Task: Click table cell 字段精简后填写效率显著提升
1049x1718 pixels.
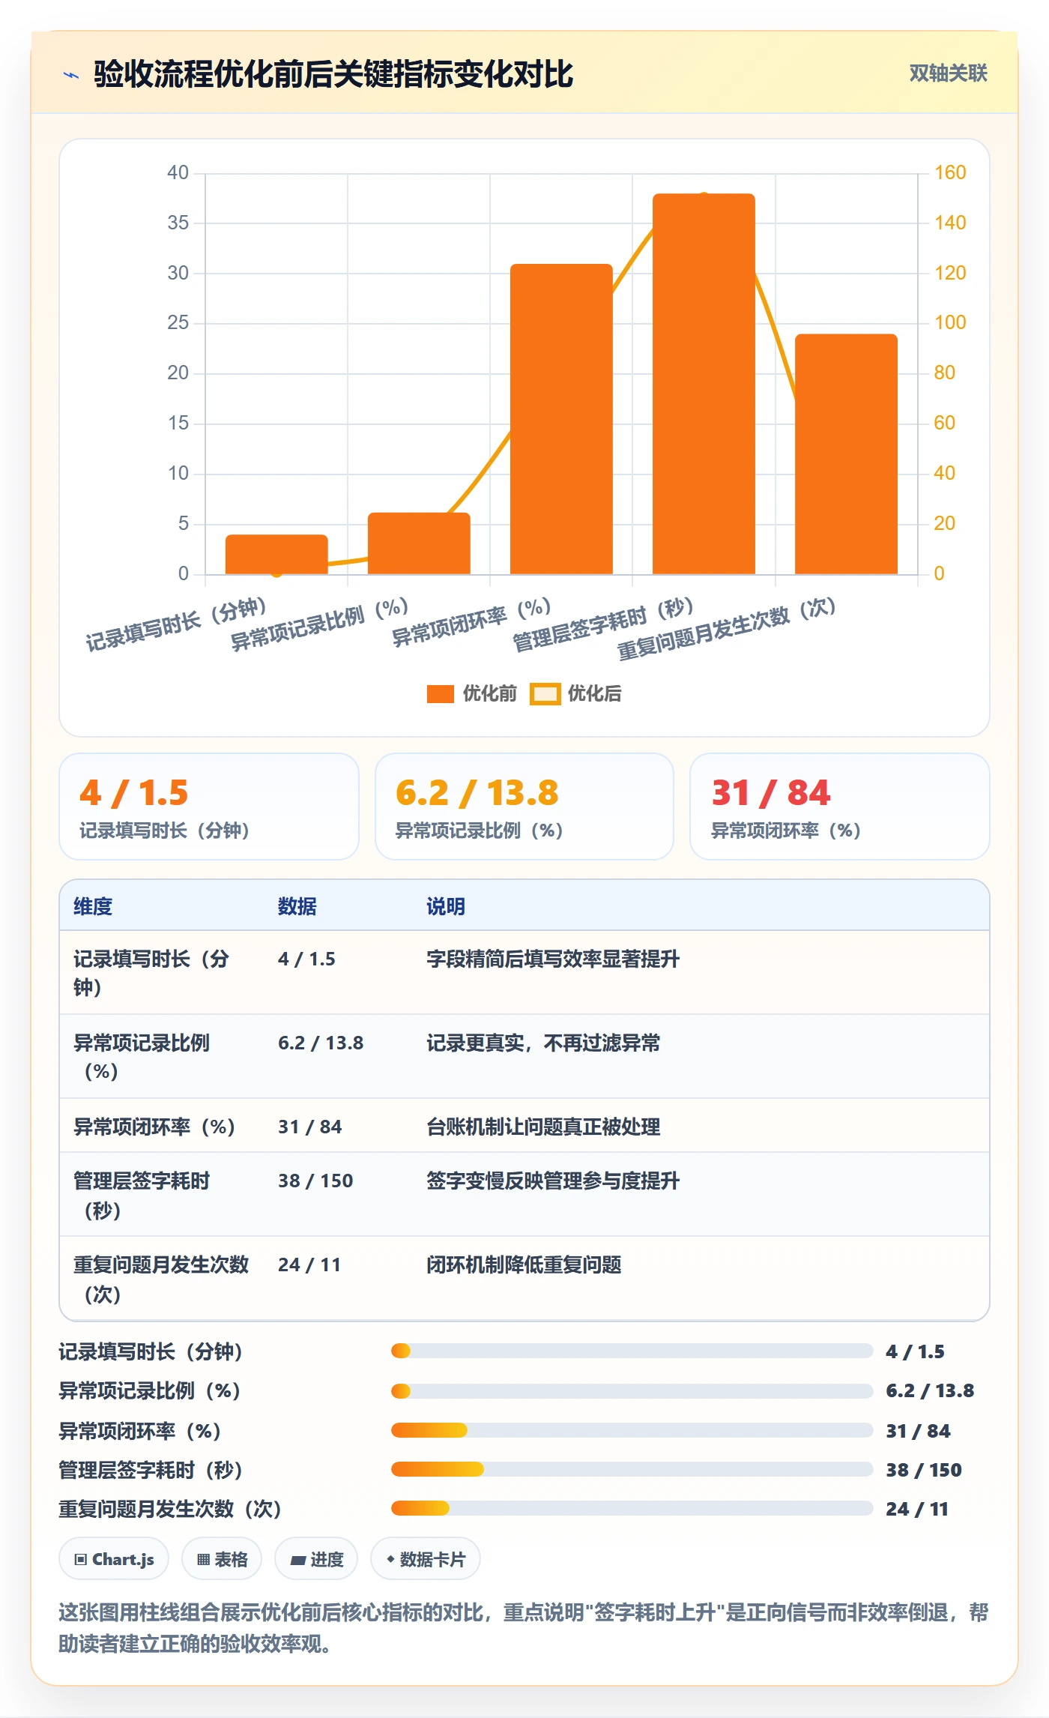Action: [553, 959]
